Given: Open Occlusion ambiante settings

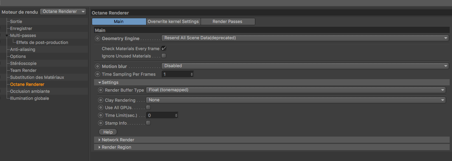Looking at the screenshot, I should [x=30, y=91].
